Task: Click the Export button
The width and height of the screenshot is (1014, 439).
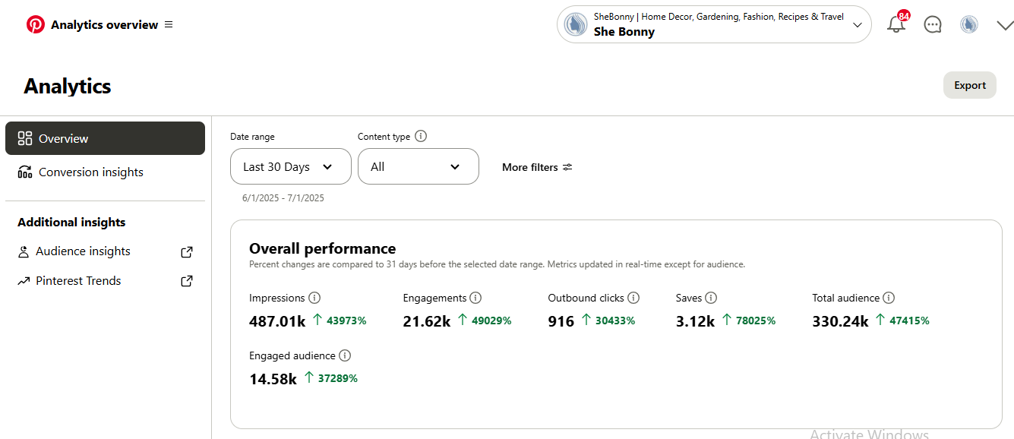Action: (x=970, y=85)
